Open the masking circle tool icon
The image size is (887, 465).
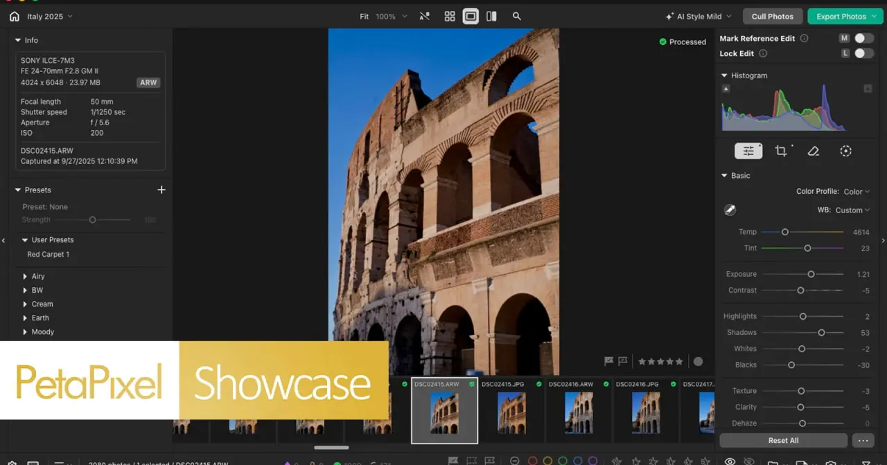[845, 151]
